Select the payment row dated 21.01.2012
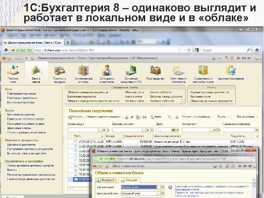Viewport: 264px width, 198px height. [162, 142]
